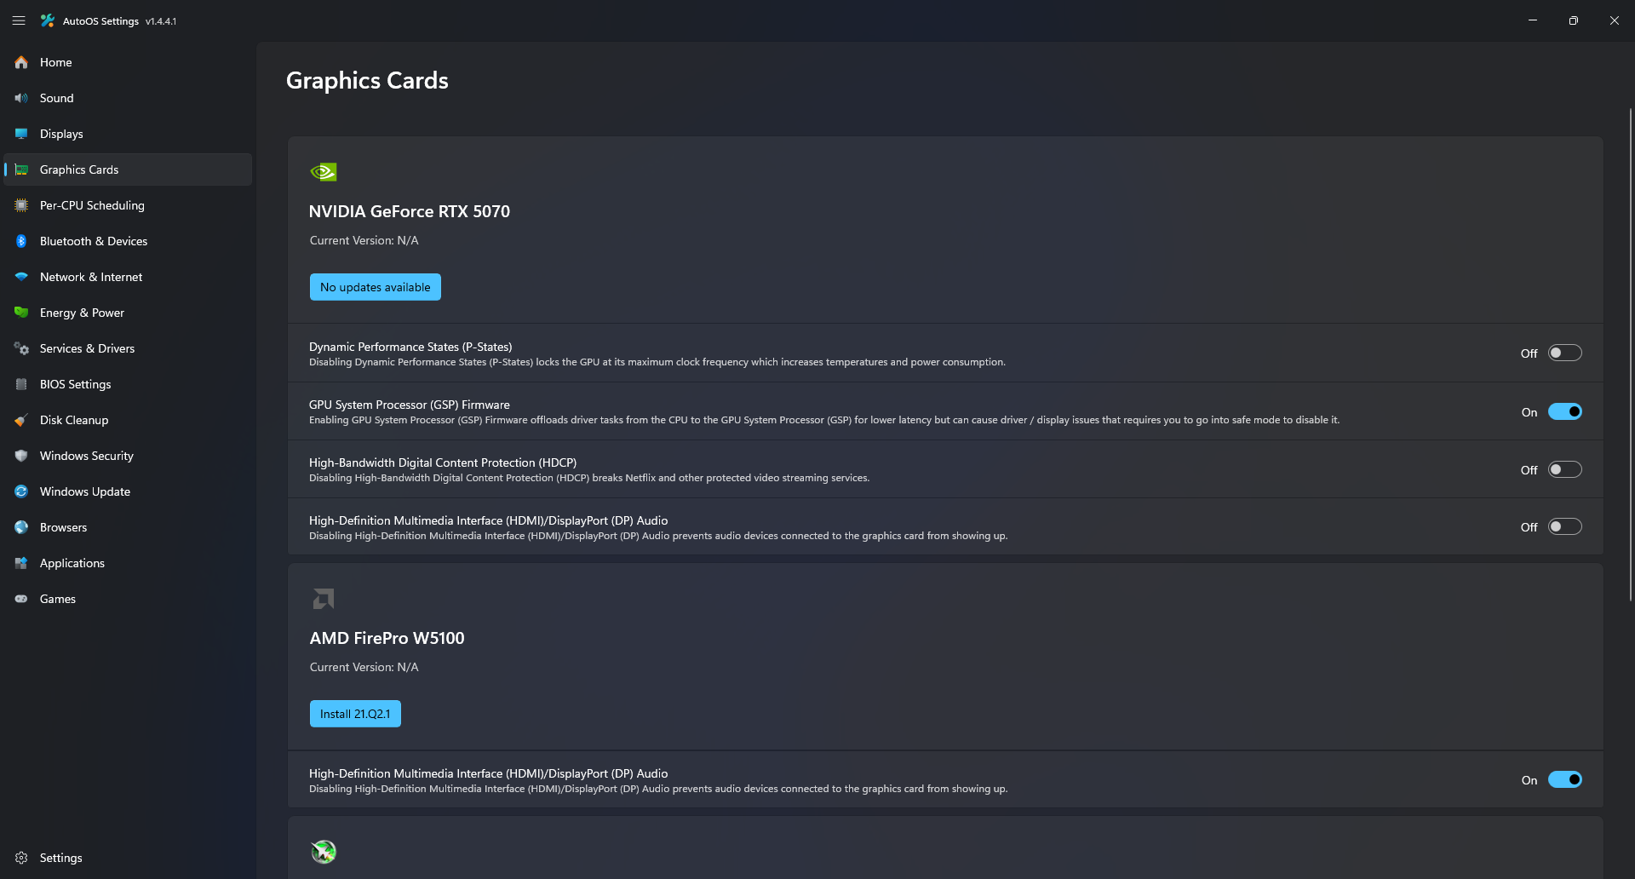Click AMD Current Version: N/A text
Image resolution: width=1635 pixels, height=879 pixels.
[x=364, y=667]
